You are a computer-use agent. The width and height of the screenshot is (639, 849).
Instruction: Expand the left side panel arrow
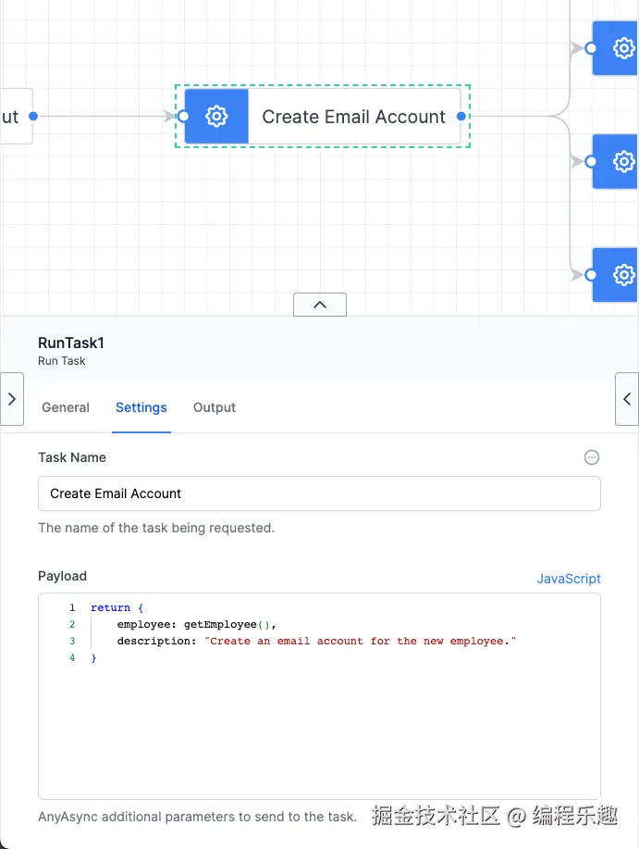tap(11, 399)
